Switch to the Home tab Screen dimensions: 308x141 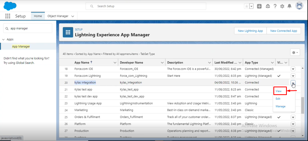click(38, 16)
